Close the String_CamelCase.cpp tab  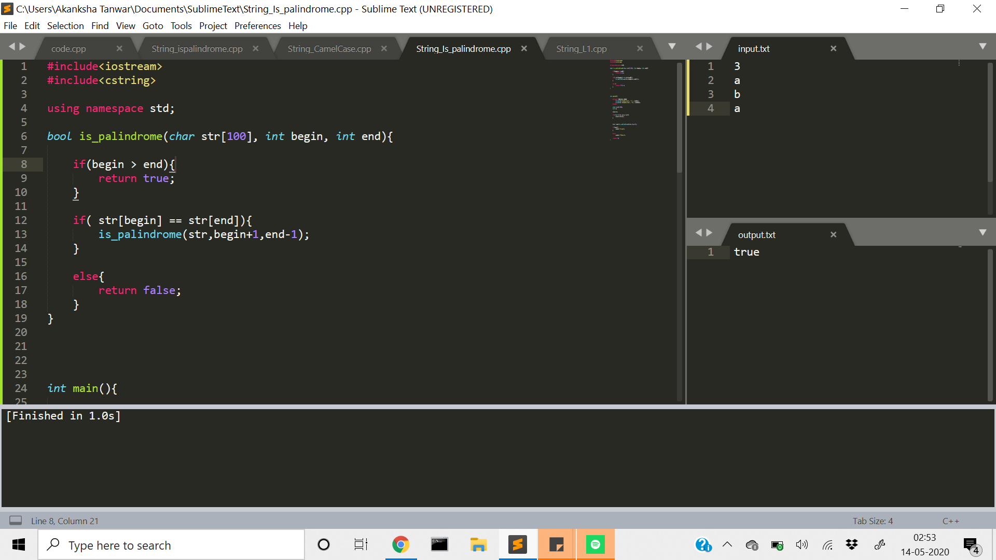(x=384, y=48)
